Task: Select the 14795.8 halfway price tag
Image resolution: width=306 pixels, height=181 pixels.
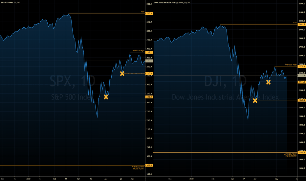Action: click(302, 152)
